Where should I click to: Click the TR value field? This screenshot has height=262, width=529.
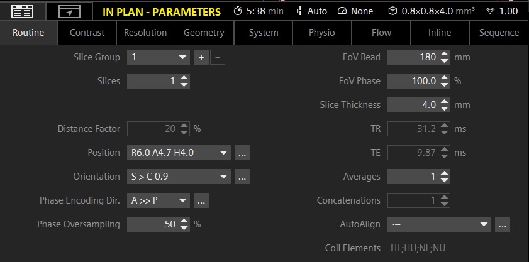419,129
